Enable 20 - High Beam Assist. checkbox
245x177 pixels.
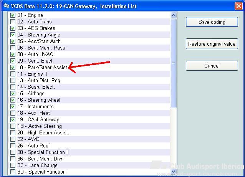point(13,132)
